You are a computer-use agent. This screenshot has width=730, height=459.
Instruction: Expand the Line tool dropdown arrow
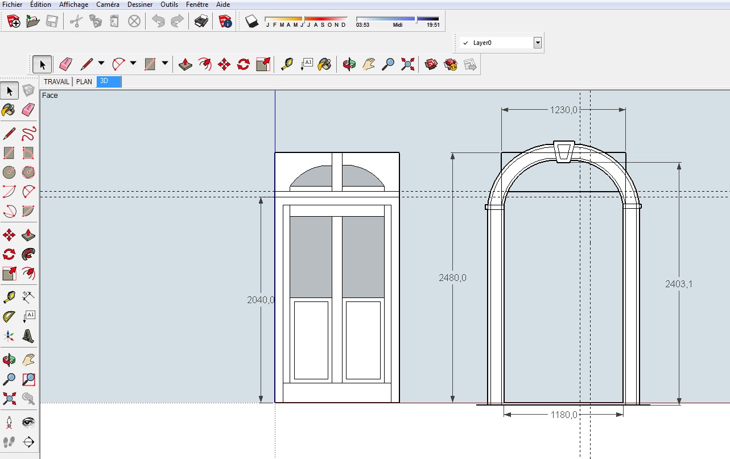point(101,63)
